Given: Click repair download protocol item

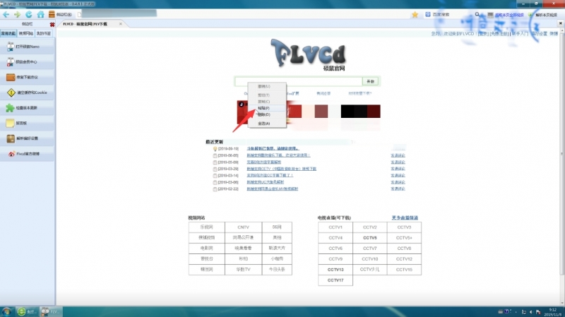Looking at the screenshot, I should pyautogui.click(x=28, y=77).
